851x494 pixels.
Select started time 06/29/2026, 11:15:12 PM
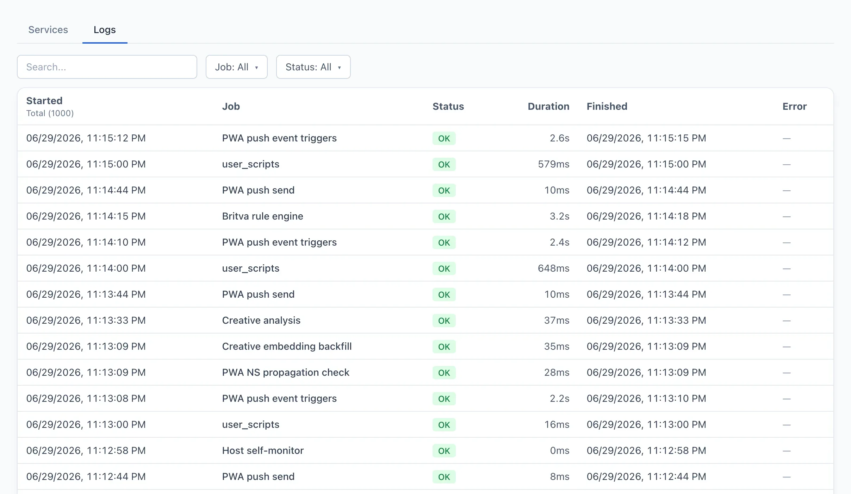coord(86,138)
